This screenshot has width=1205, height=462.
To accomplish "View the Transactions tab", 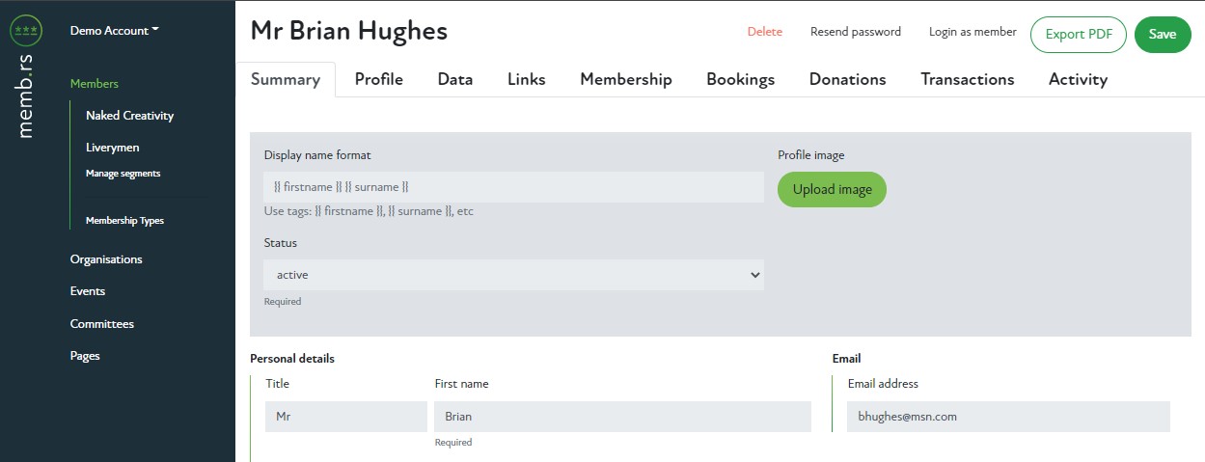I will 967,80.
